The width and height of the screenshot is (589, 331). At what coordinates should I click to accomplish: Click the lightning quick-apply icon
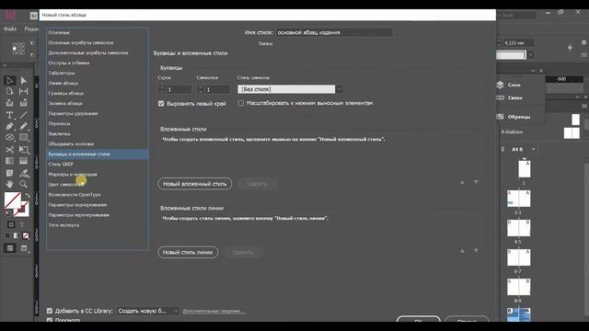click(x=570, y=48)
